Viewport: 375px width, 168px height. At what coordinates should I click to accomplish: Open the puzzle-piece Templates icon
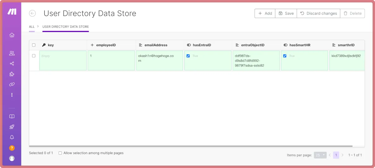(12, 74)
